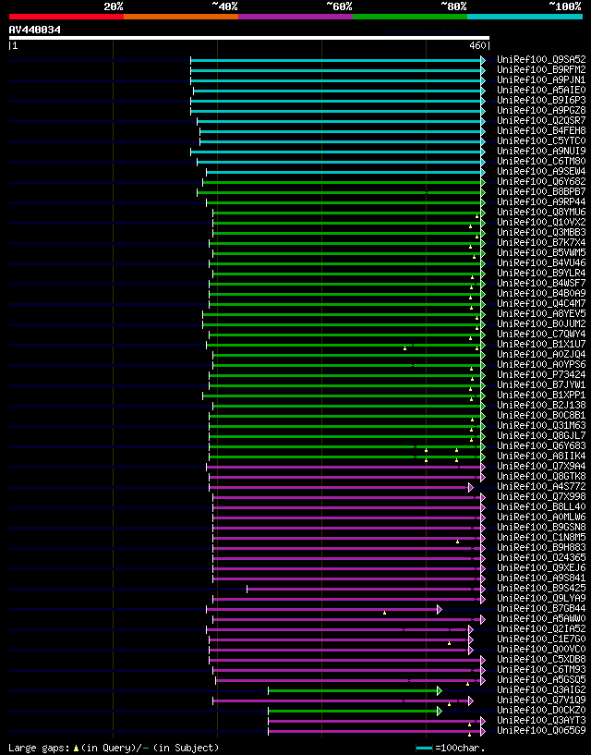Viewport: 591px width, 755px height.
Task: Select the UniRef100_C7QWY4 hit name
Action: [541, 334]
